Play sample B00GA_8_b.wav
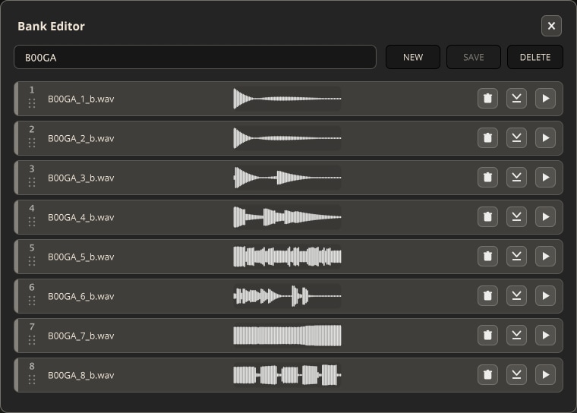The image size is (577, 413). click(x=545, y=375)
